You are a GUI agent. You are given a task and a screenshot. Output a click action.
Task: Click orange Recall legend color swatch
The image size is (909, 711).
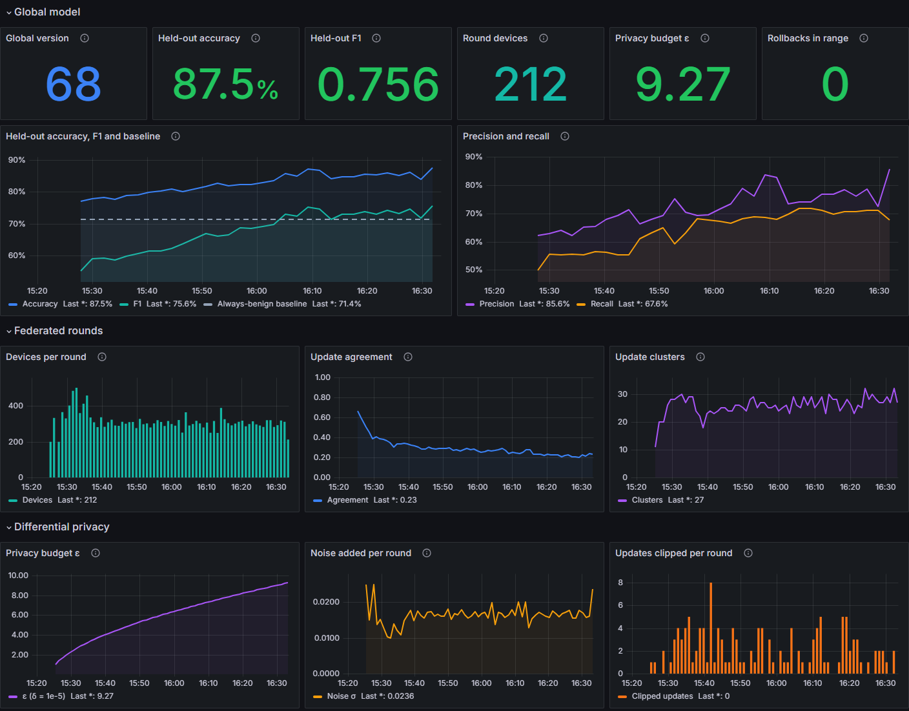click(x=581, y=304)
